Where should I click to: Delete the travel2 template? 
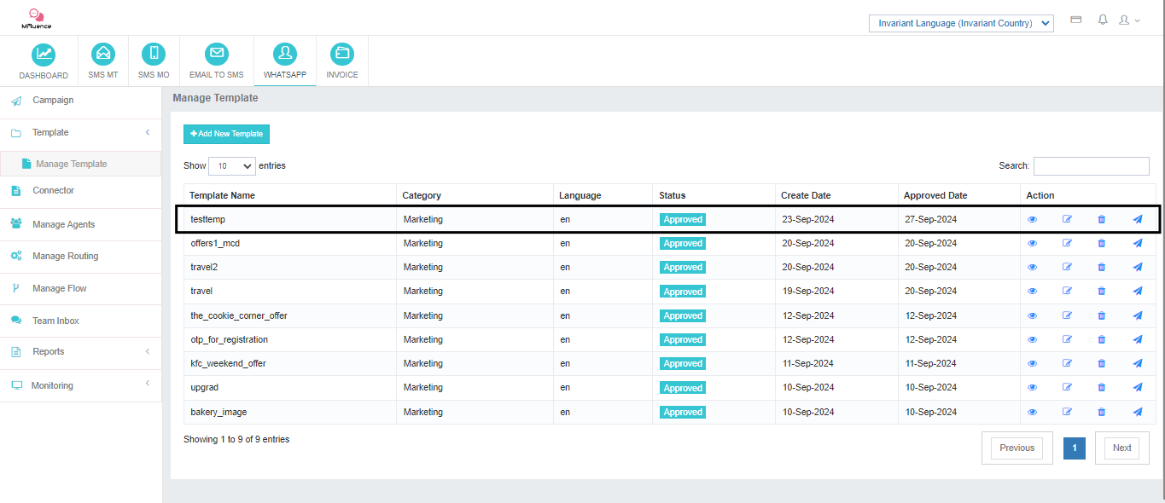point(1101,268)
